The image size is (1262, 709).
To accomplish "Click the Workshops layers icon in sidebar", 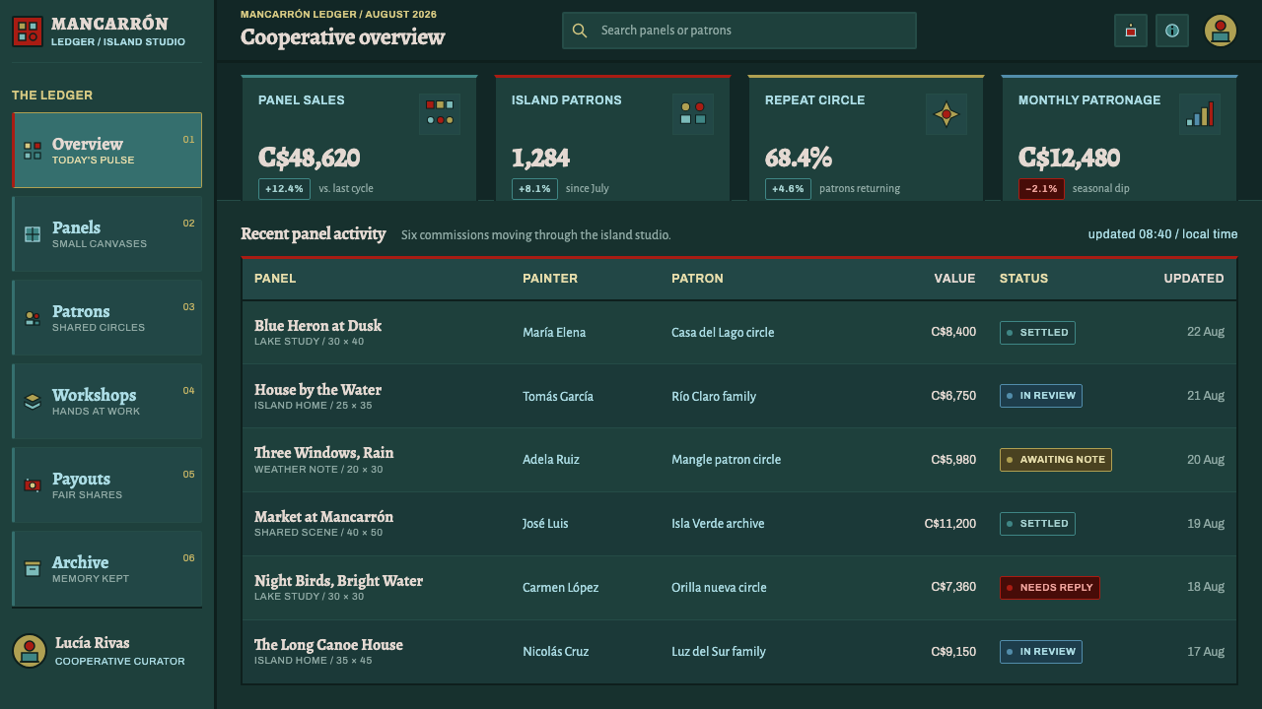I will pyautogui.click(x=33, y=402).
